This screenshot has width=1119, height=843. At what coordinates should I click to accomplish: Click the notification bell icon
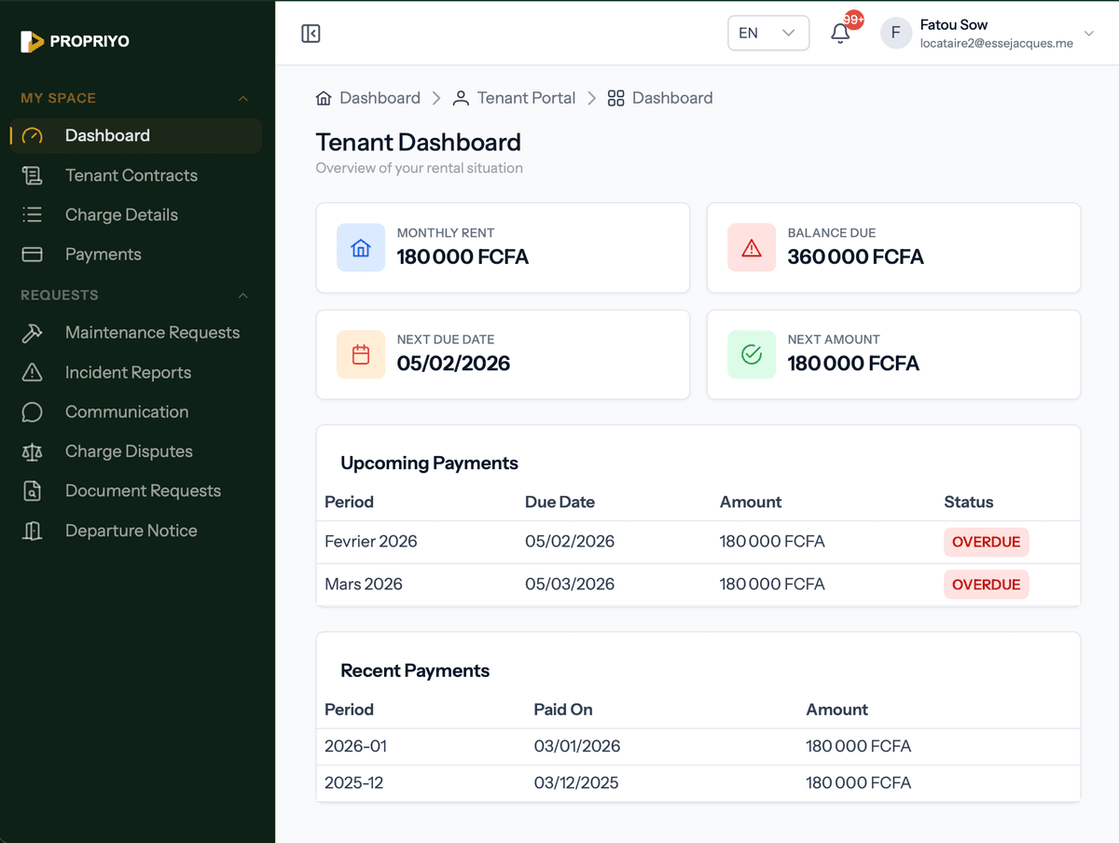pyautogui.click(x=840, y=34)
